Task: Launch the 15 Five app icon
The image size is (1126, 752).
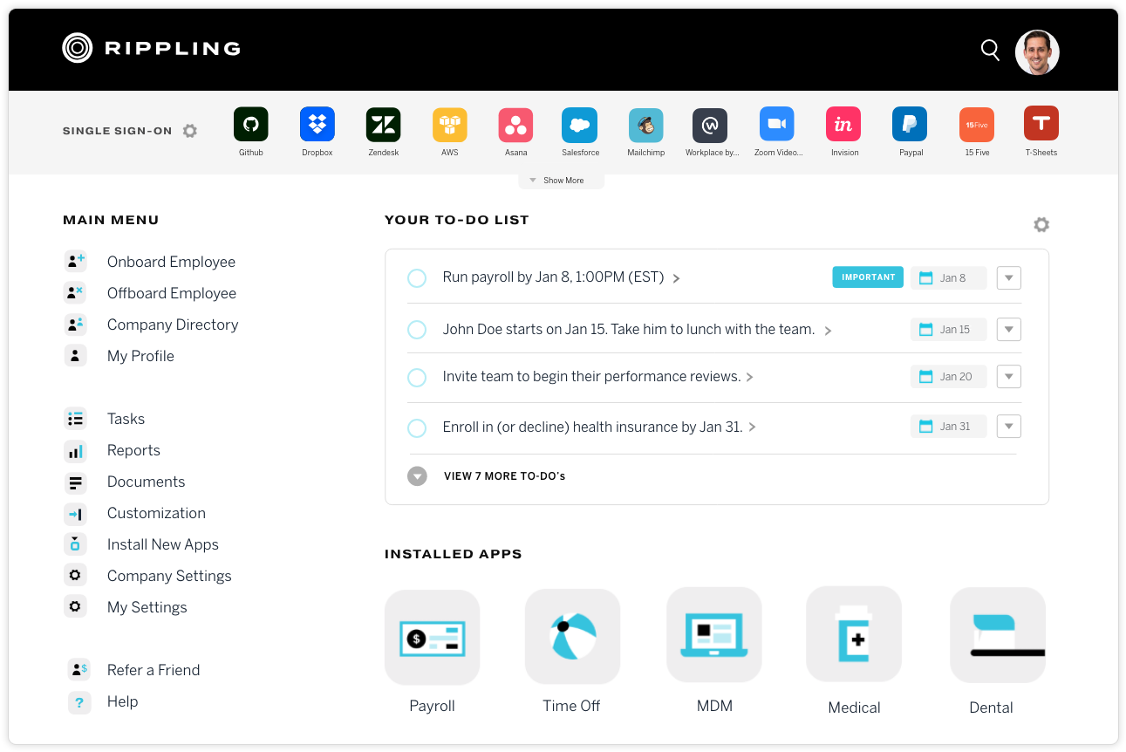Action: 977,125
